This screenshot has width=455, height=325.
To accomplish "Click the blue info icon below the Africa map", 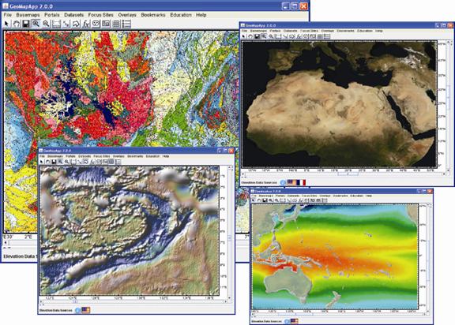I will (x=283, y=182).
